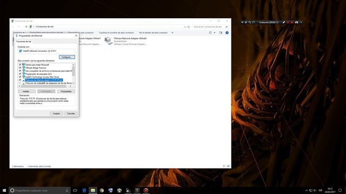Image resolution: width=346 pixels, height=194 pixels.
Task: Click 'Conexiones de red' breadcrumb
Action: [x=44, y=26]
